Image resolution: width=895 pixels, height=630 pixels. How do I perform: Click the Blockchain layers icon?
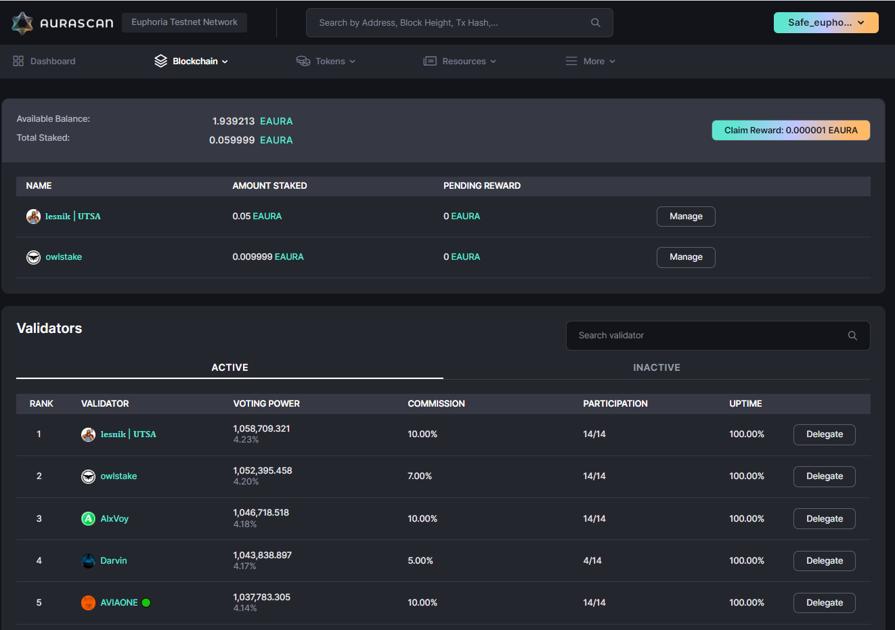(x=160, y=61)
